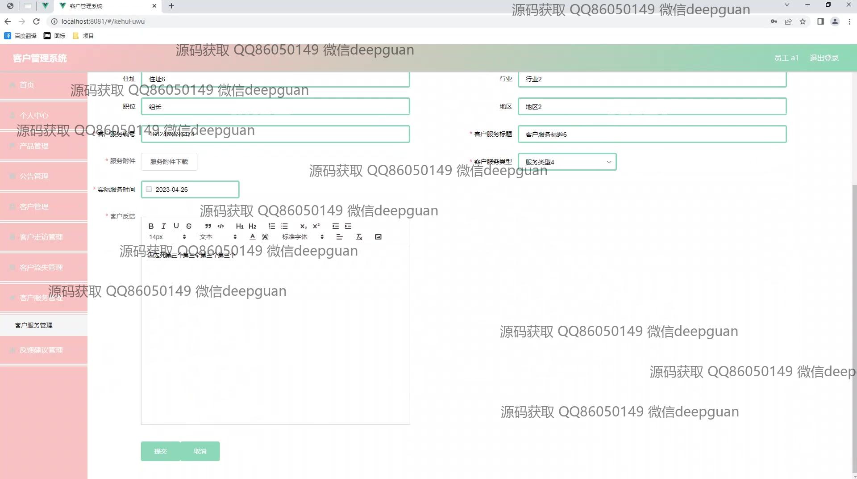
Task: Bookmark this page with the star
Action: [803, 21]
